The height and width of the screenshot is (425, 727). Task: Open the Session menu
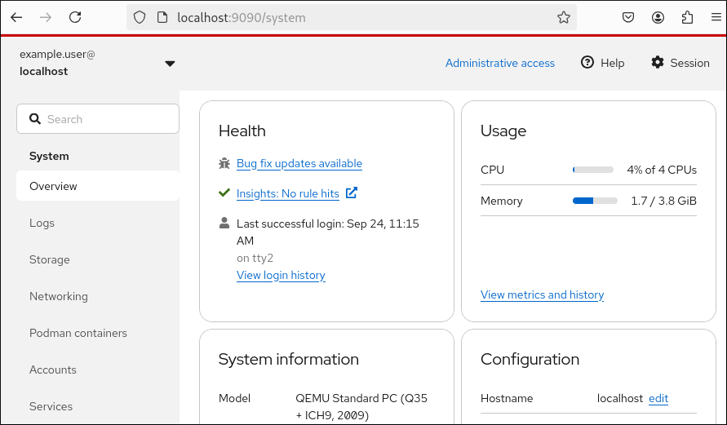680,63
